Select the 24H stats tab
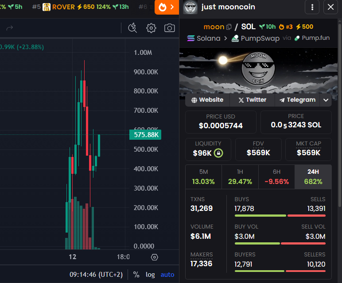Screen dimensions: 342x283 coord(313,177)
